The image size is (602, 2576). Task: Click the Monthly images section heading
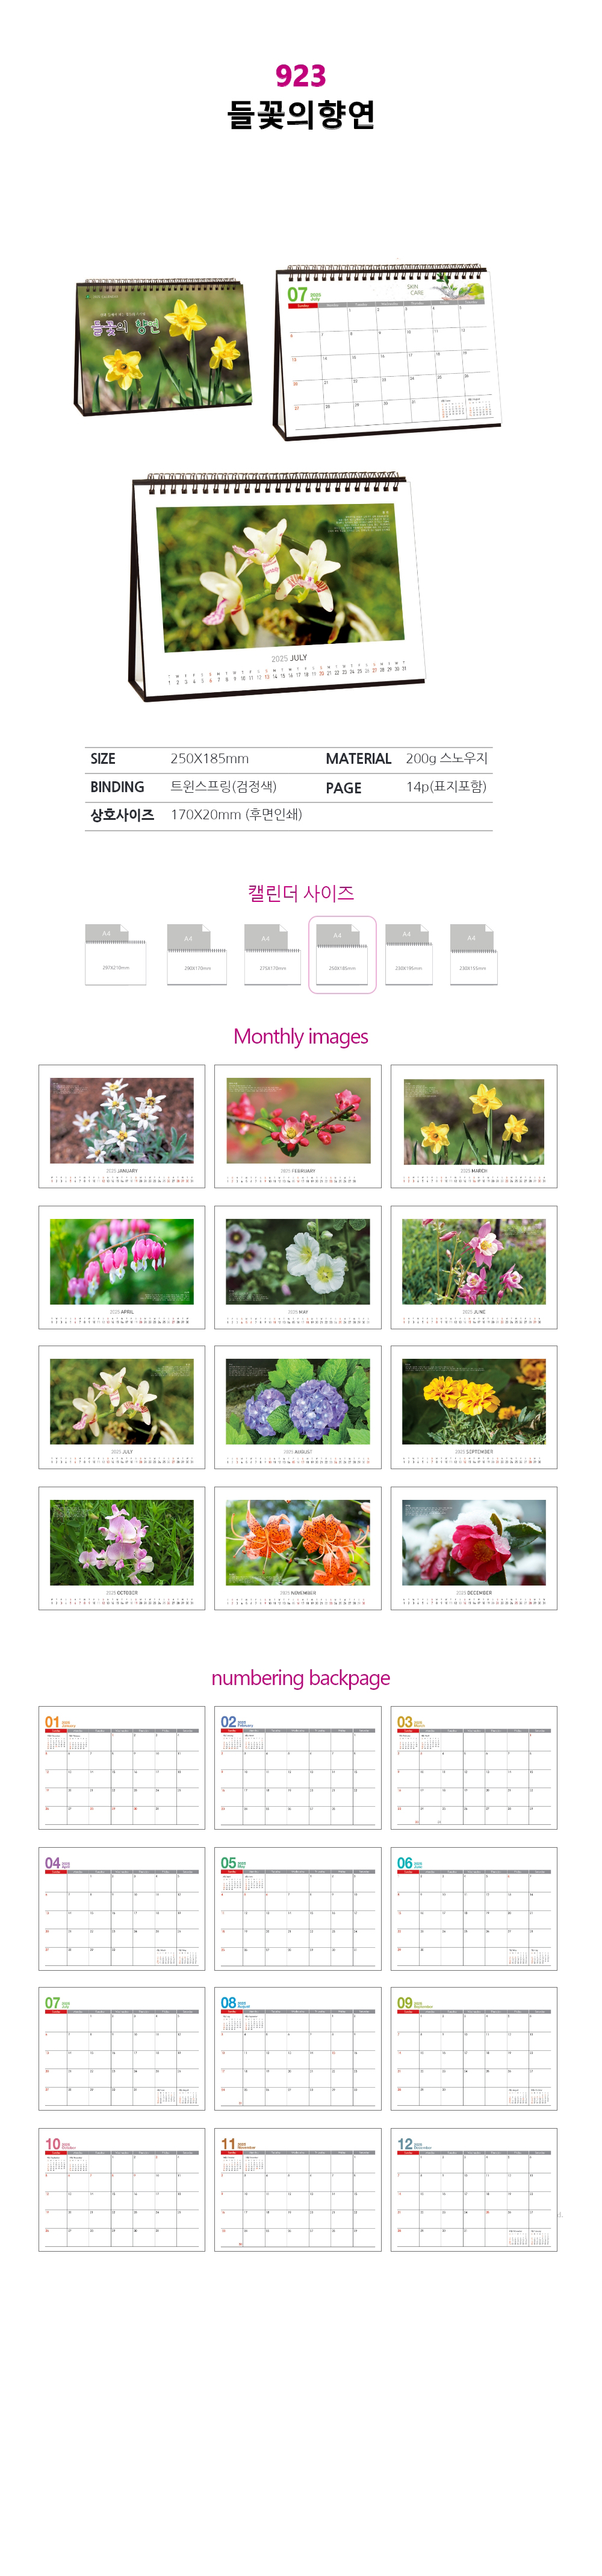click(300, 1037)
